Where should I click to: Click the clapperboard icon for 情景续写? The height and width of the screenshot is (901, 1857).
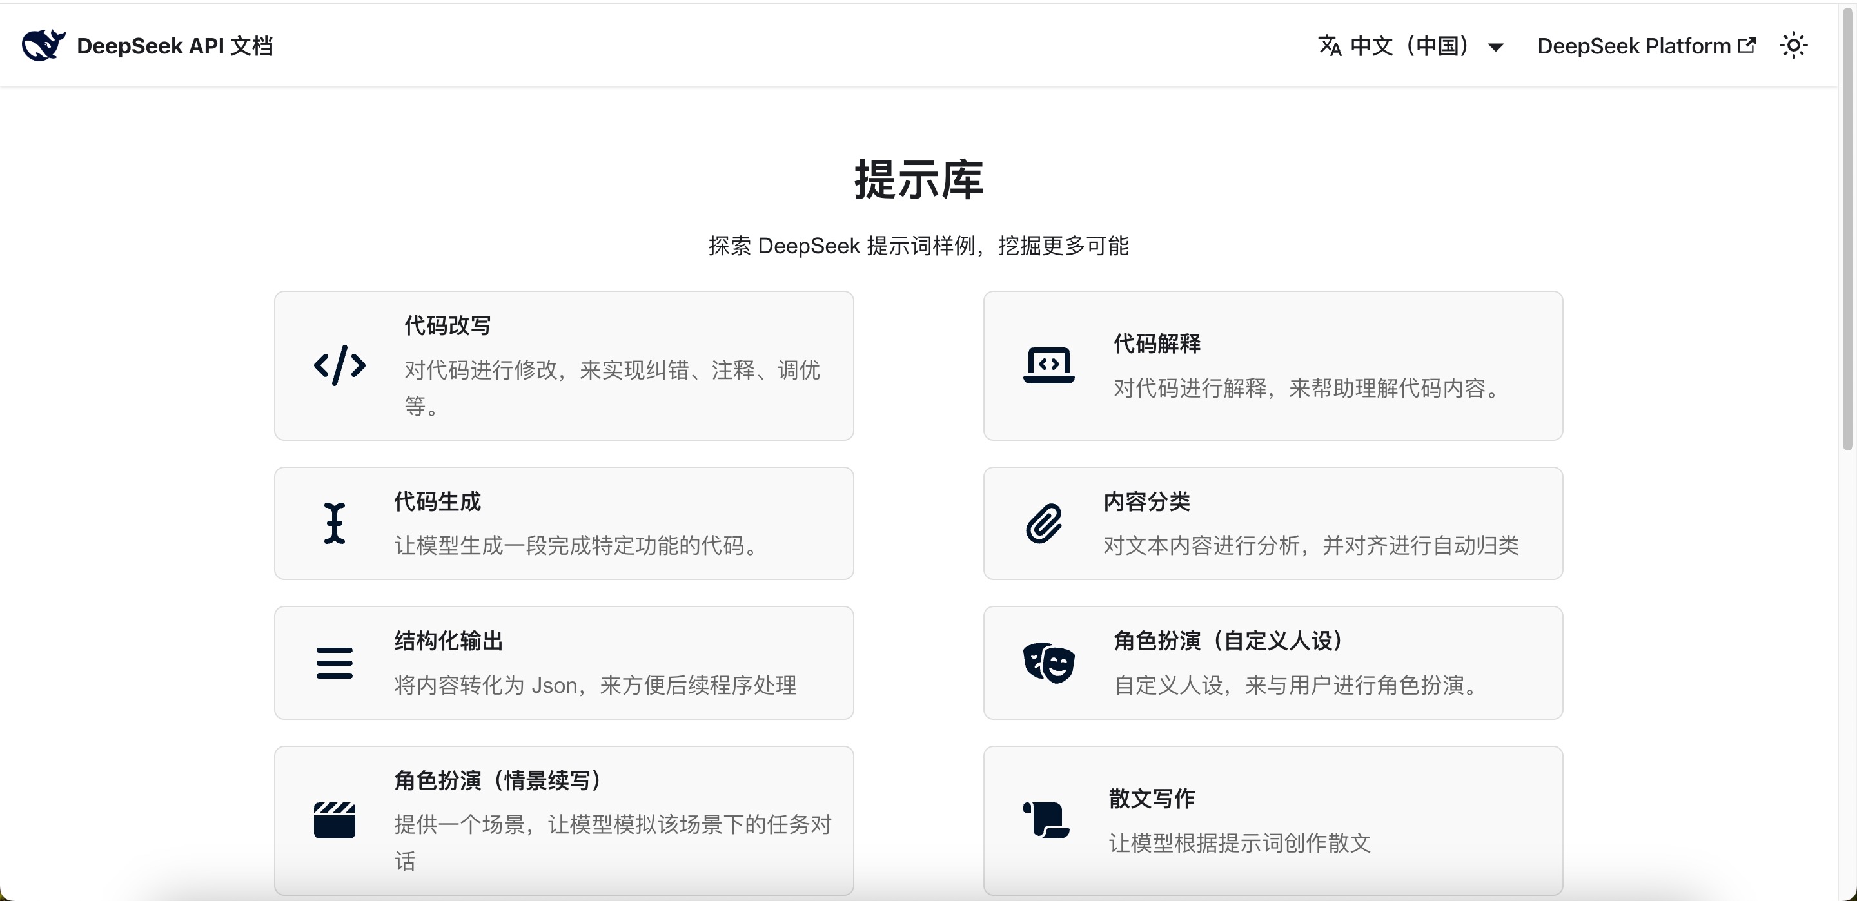(x=335, y=820)
